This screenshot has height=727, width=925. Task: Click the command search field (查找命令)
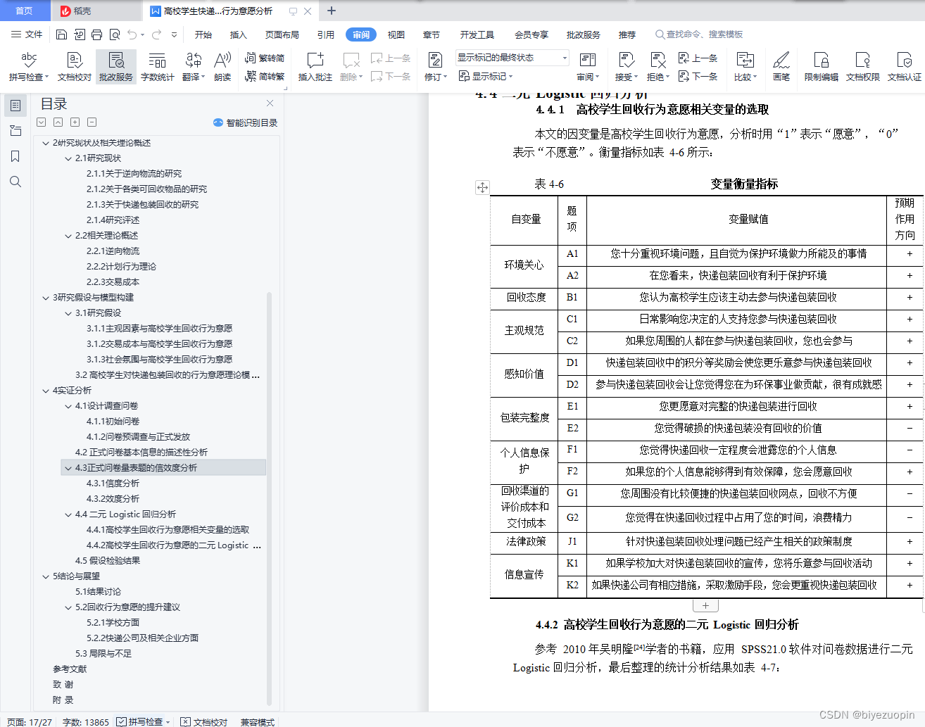(700, 34)
